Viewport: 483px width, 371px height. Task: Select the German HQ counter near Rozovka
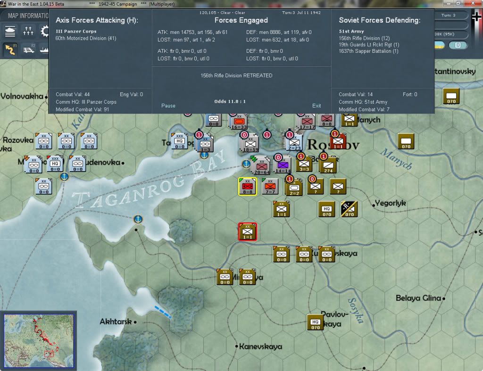click(x=55, y=164)
